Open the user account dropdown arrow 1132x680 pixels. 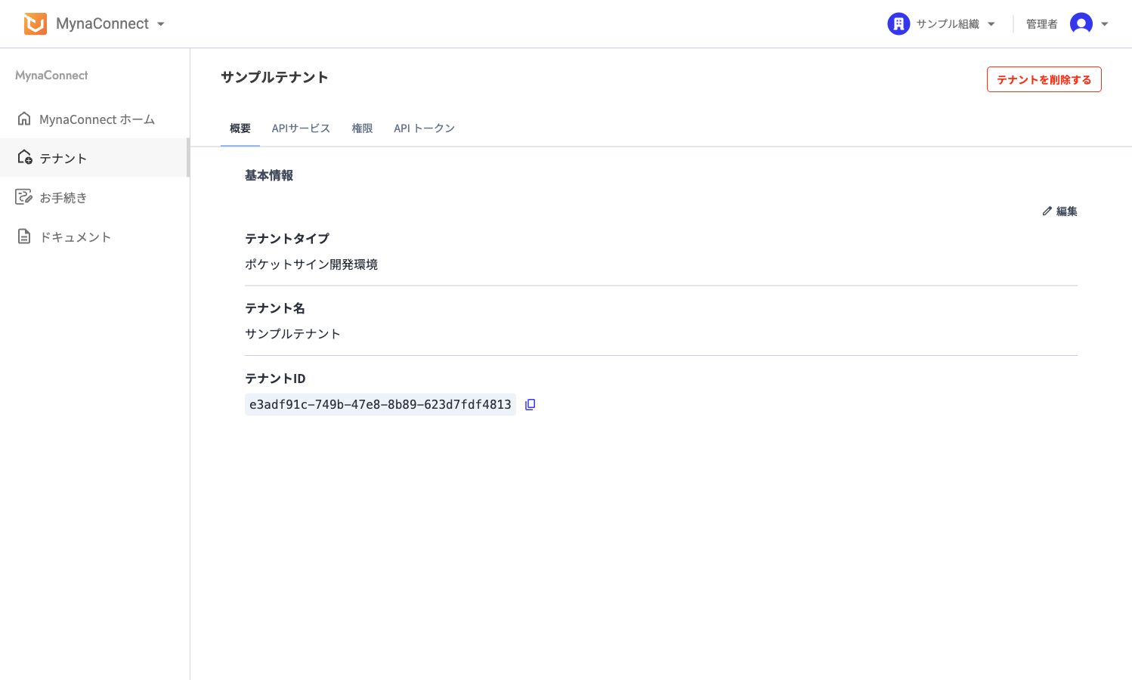(x=1104, y=24)
